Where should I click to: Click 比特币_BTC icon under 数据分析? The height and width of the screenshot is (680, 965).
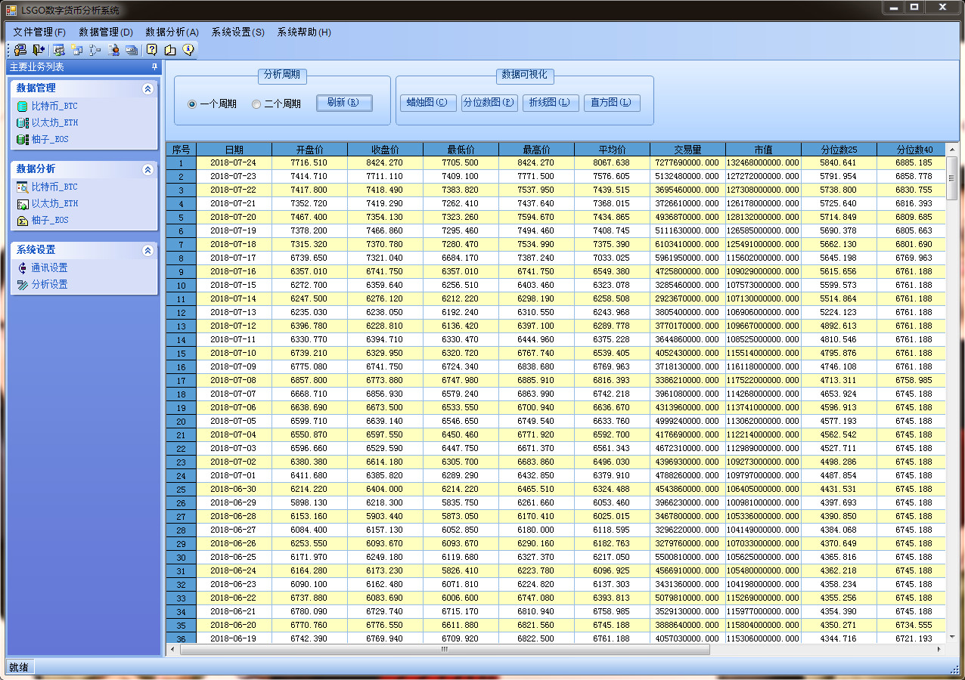click(x=22, y=187)
